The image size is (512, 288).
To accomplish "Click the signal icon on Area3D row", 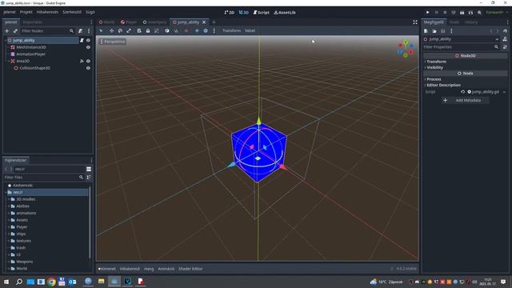I will (x=82, y=61).
